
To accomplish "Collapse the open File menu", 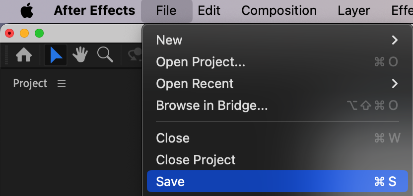I will pyautogui.click(x=166, y=11).
